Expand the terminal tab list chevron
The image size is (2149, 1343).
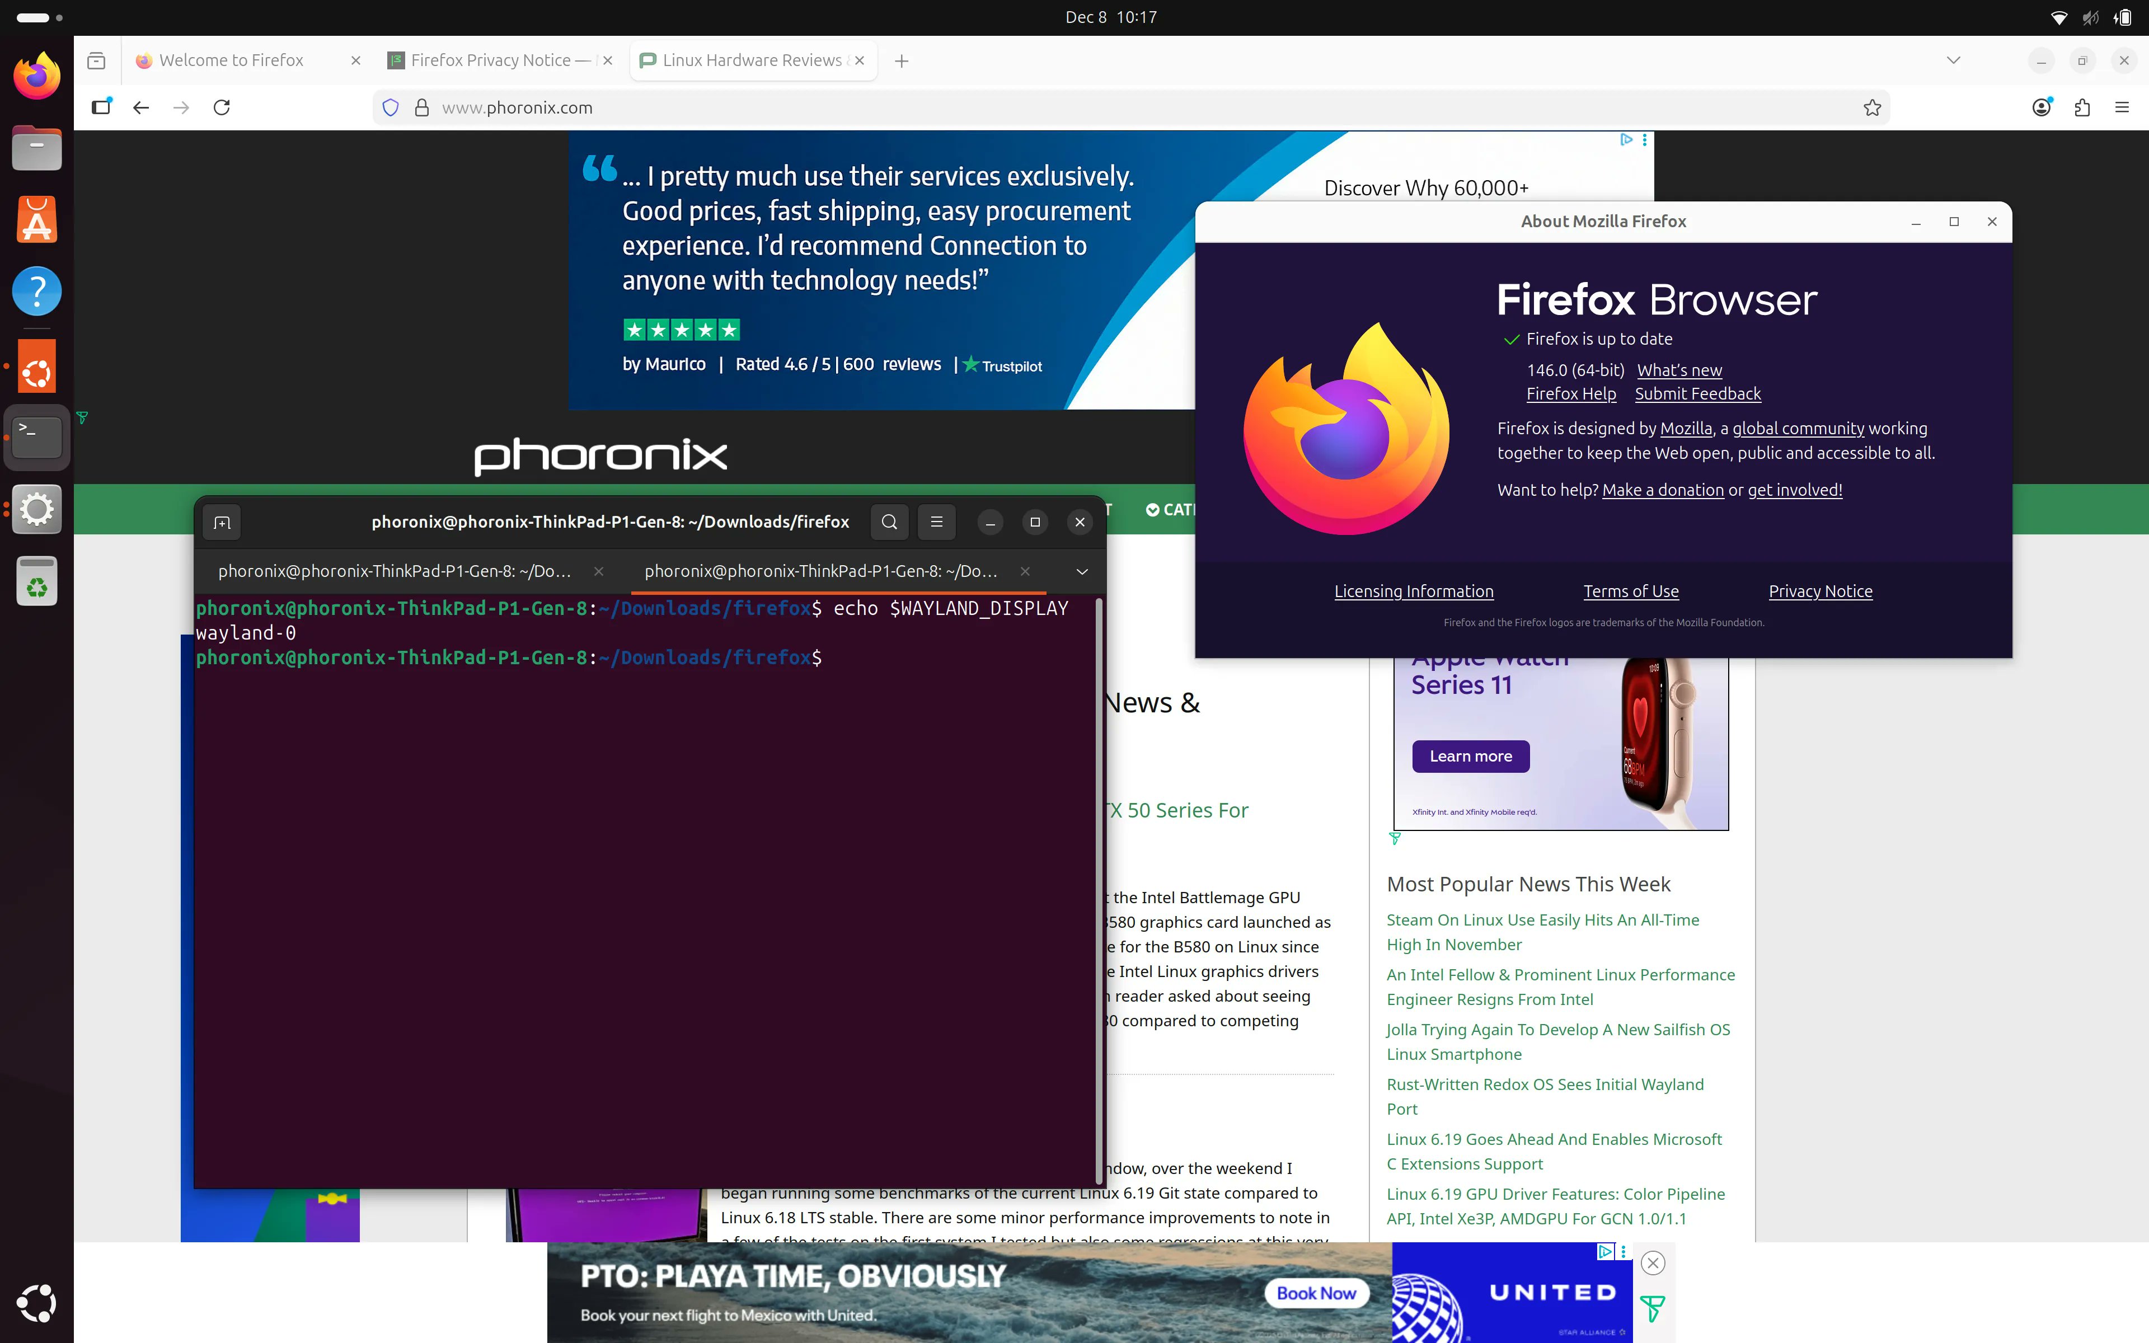[1081, 572]
